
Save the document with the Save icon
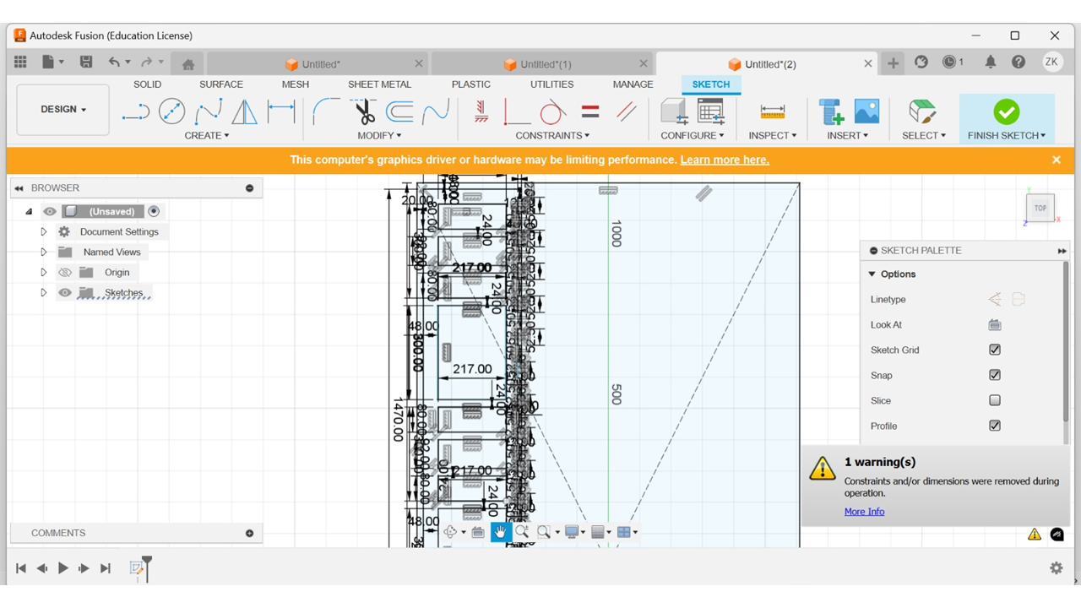85,62
